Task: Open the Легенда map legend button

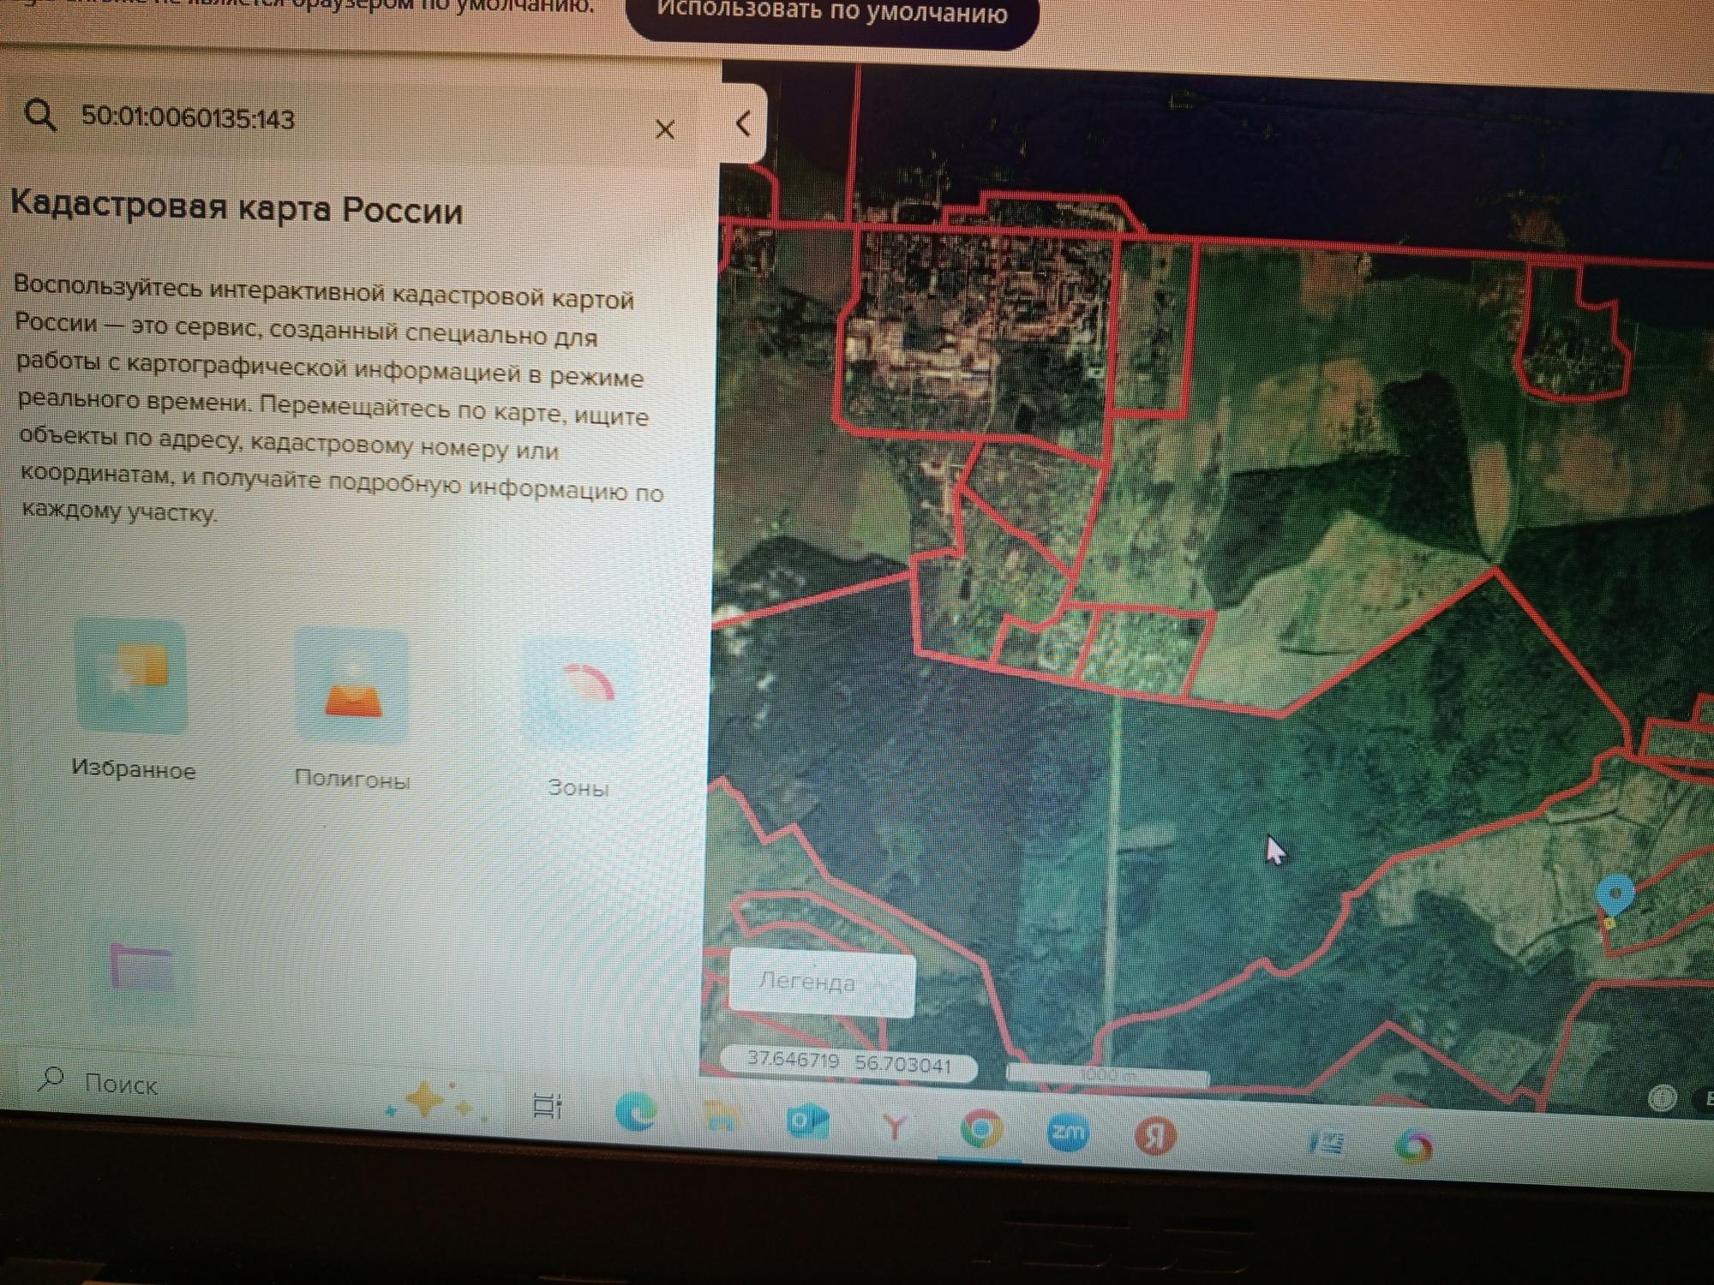Action: [821, 983]
